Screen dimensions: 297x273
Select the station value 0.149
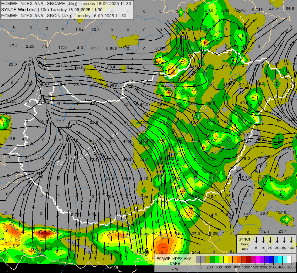tap(10, 139)
